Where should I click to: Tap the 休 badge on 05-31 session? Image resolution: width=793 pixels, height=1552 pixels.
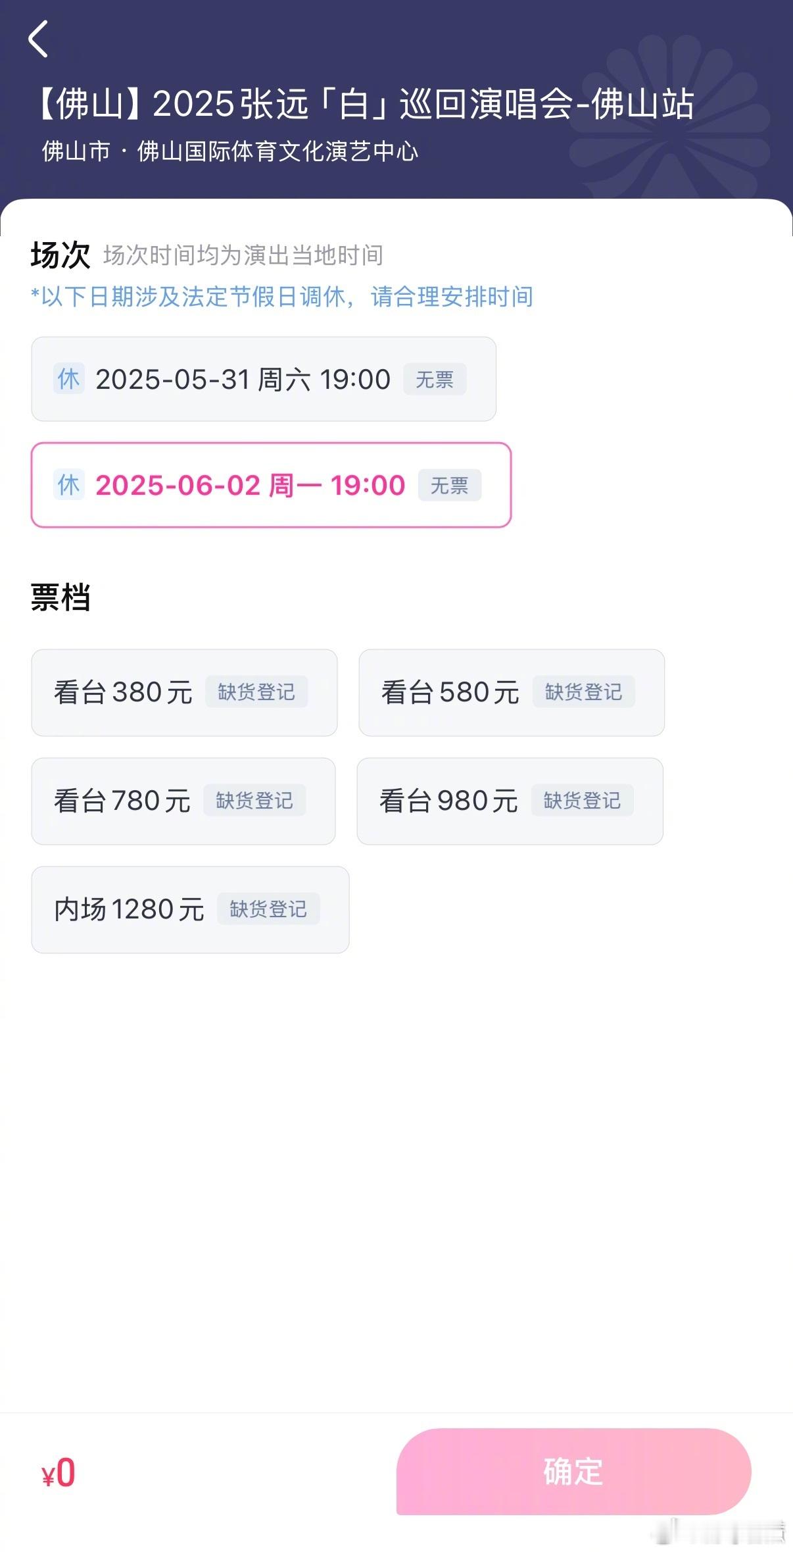click(x=68, y=378)
